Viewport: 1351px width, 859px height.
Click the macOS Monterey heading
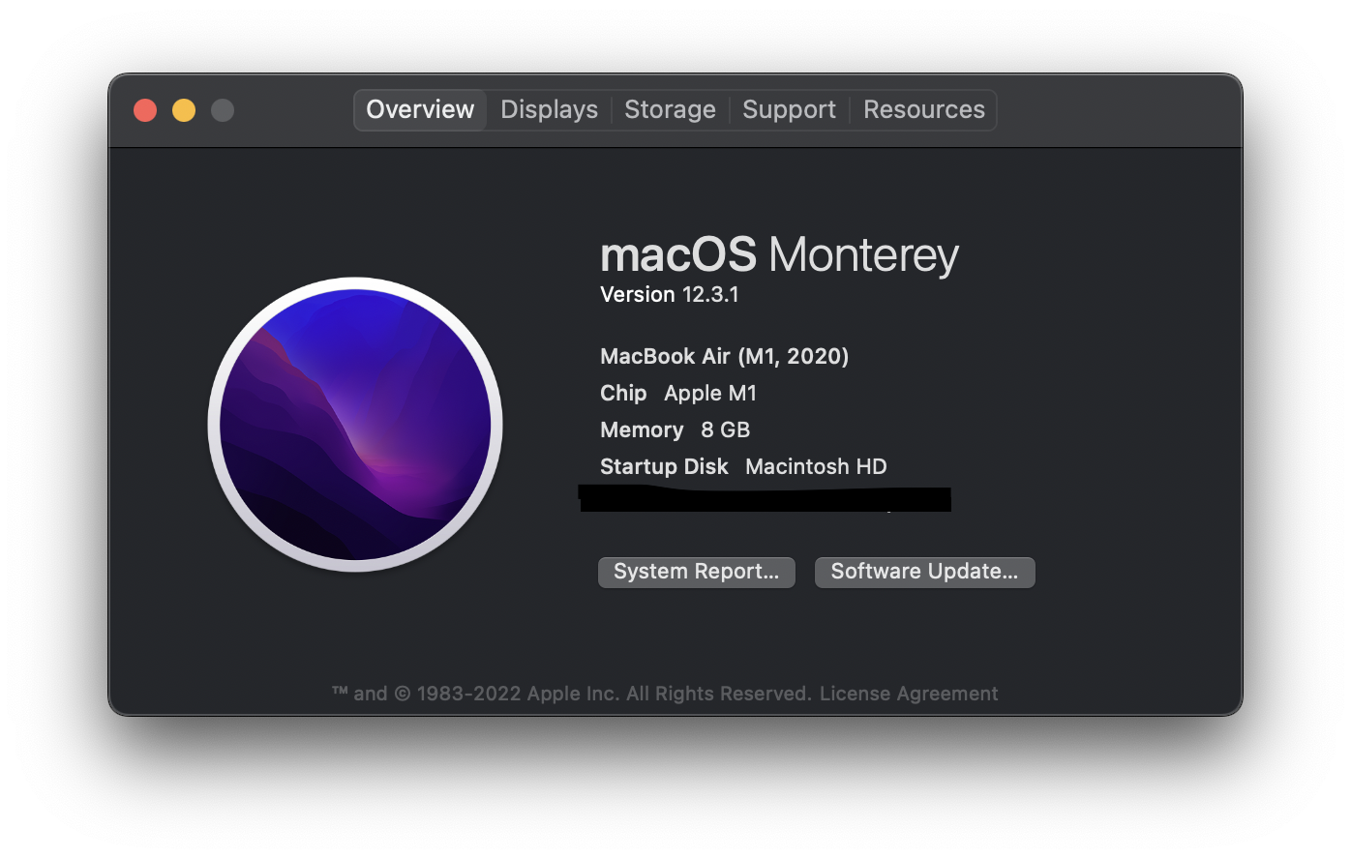tap(779, 255)
